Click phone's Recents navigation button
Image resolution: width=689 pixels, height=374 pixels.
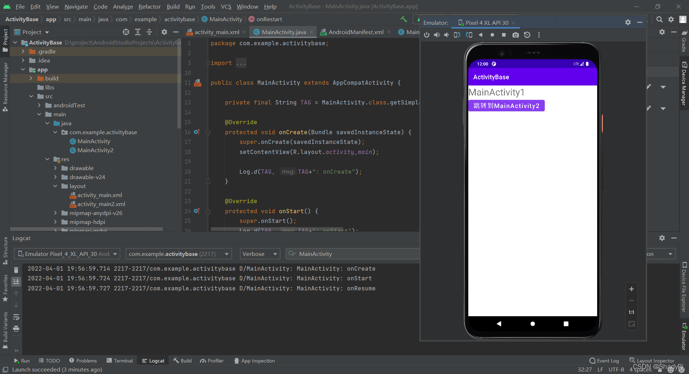click(566, 324)
